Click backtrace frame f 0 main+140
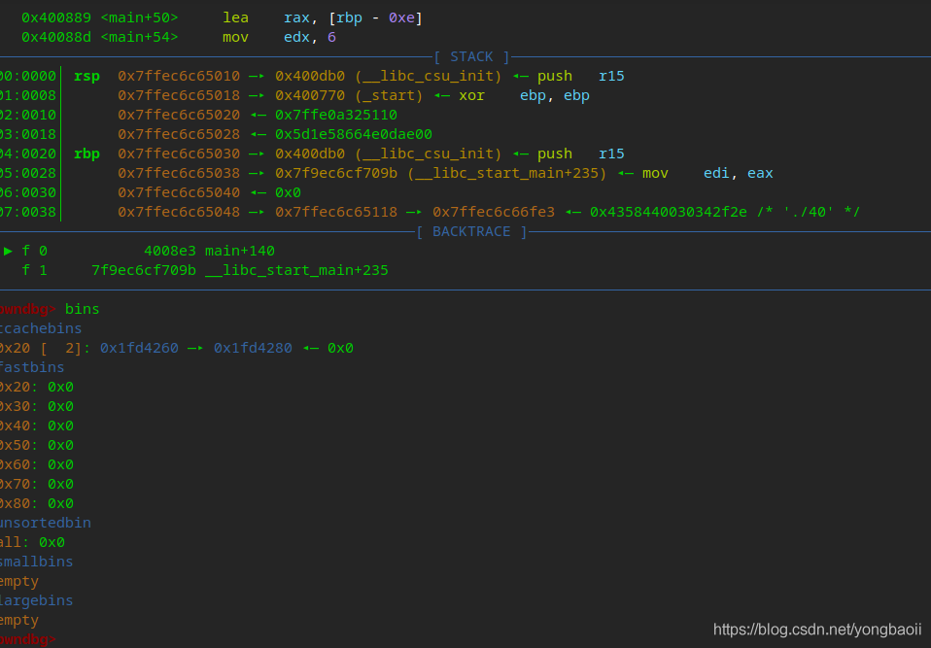 click(x=139, y=251)
